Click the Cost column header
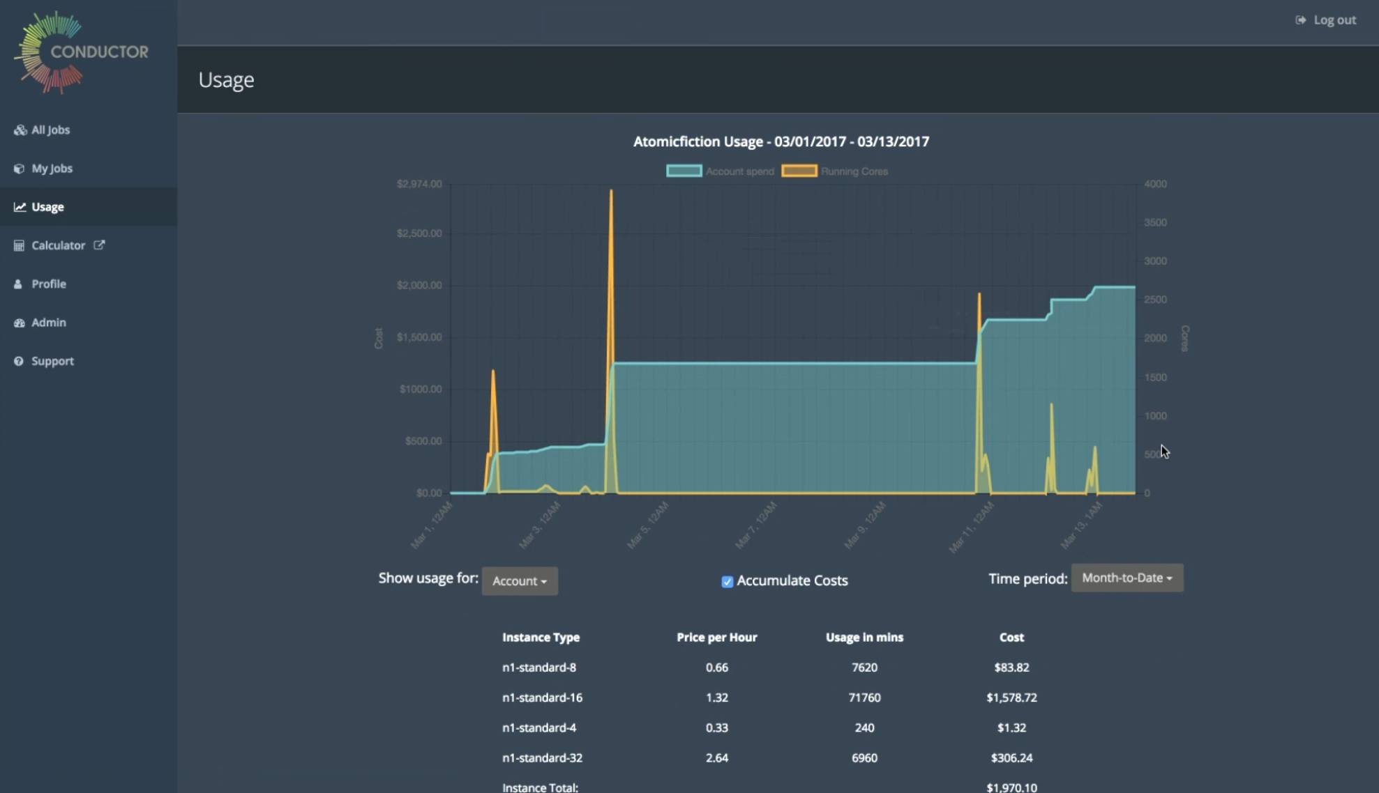The height and width of the screenshot is (793, 1379). (1011, 637)
